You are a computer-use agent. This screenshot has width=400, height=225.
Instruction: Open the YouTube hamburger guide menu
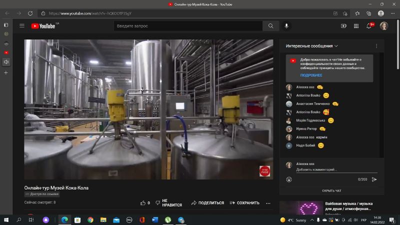coord(21,26)
